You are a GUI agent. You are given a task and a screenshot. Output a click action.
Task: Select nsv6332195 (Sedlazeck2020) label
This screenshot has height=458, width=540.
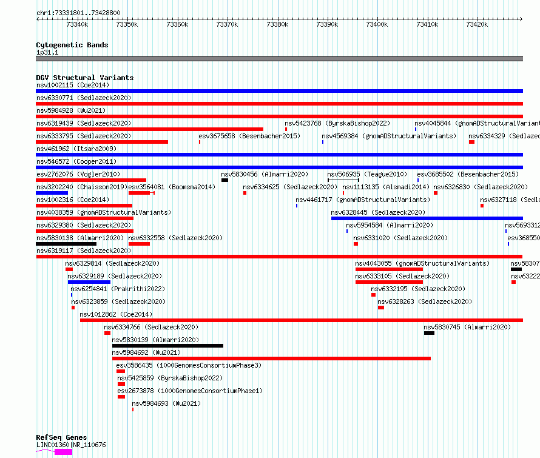click(418, 289)
